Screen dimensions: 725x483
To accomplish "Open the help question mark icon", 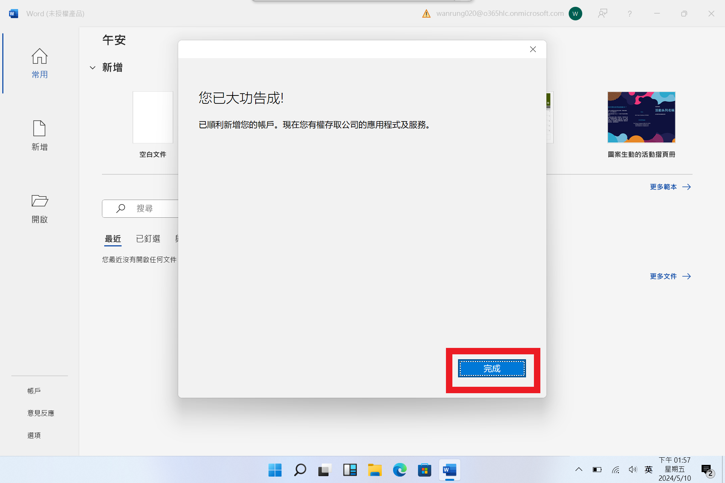I will pyautogui.click(x=629, y=14).
